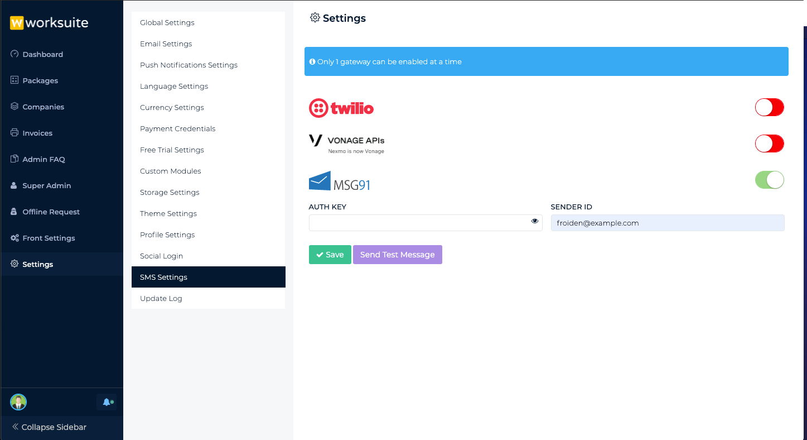Image resolution: width=807 pixels, height=440 pixels.
Task: Select SMS Settings menu item
Action: click(x=209, y=278)
